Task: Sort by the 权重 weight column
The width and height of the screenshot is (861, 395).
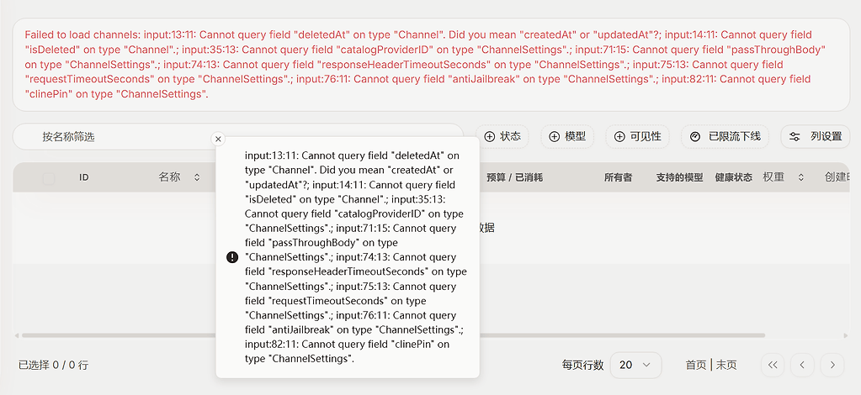Action: click(784, 177)
